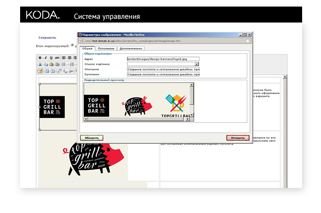Maximize the image parameters dialog
The height and width of the screenshot is (213, 321).
(245, 35)
